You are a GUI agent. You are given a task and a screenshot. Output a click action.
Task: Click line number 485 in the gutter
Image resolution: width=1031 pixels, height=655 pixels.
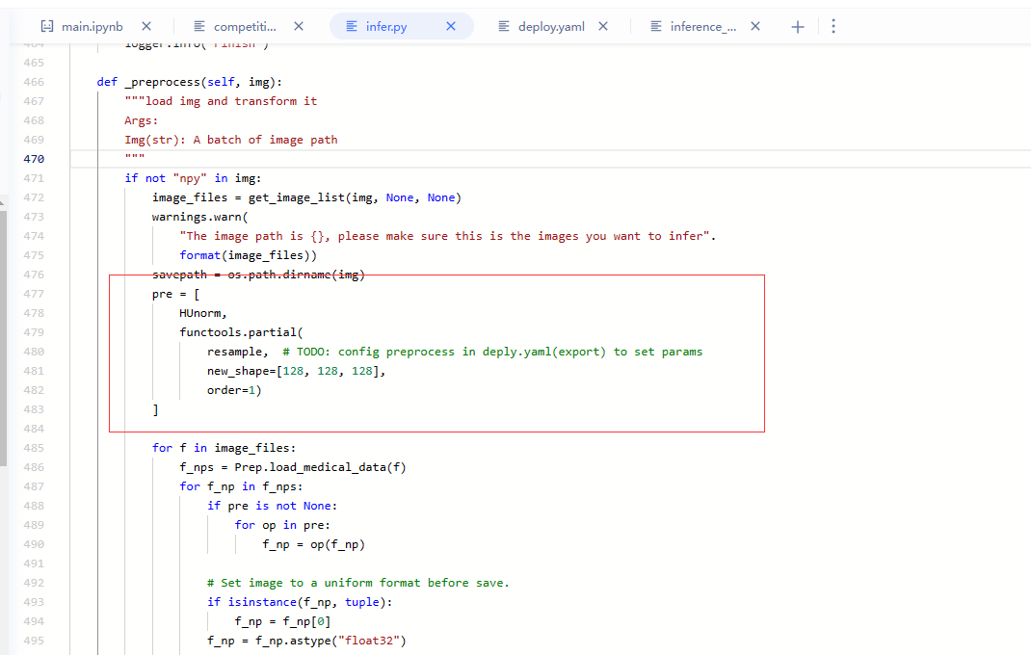tap(34, 448)
